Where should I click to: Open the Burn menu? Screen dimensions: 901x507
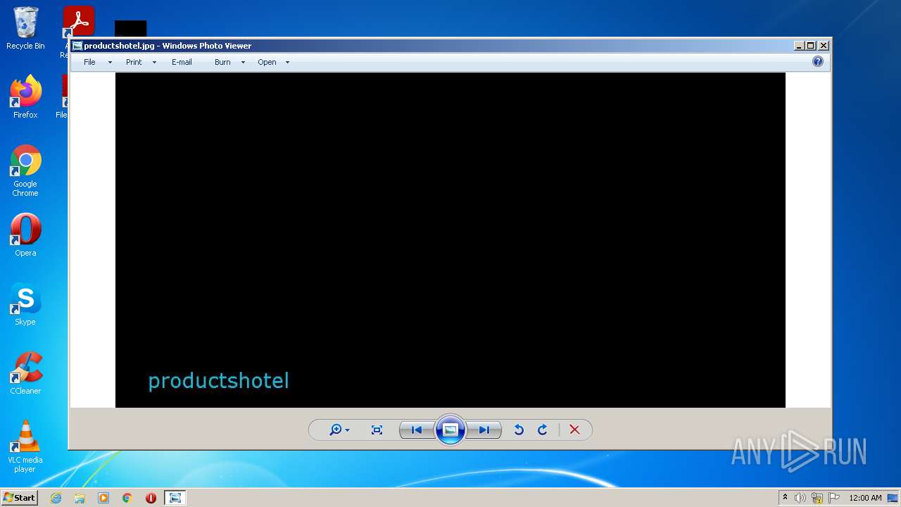(222, 62)
